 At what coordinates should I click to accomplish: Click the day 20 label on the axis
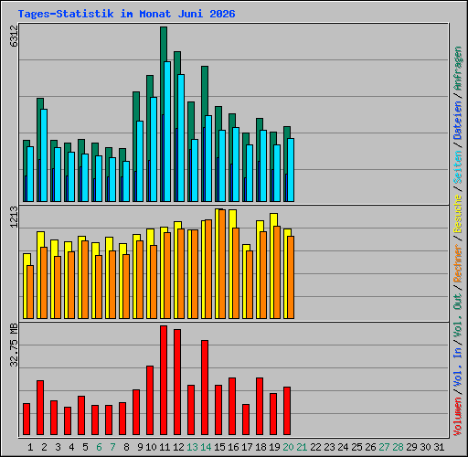click(x=288, y=447)
